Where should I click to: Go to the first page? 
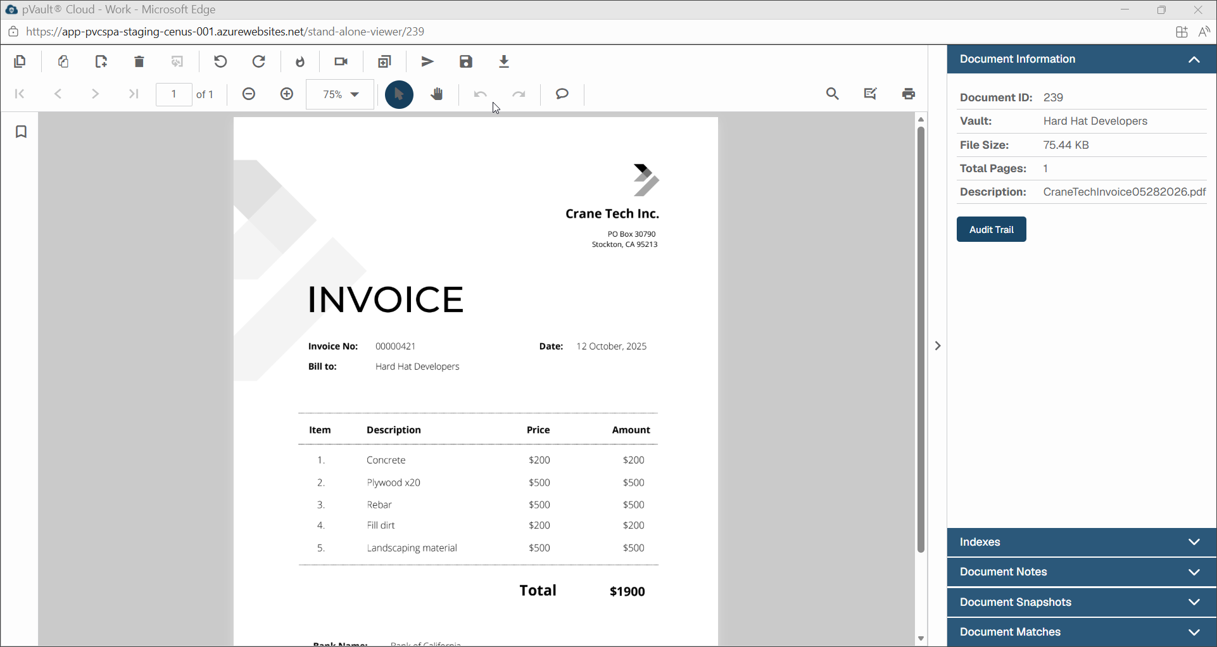[20, 94]
